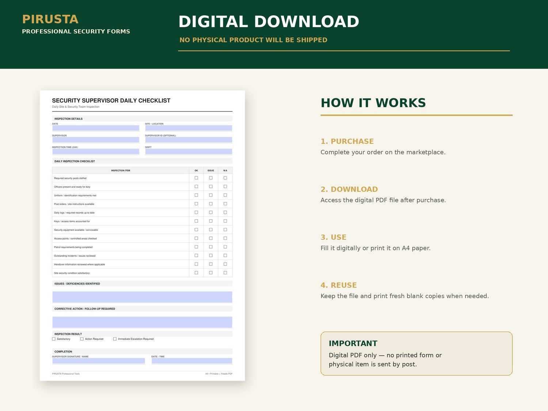The width and height of the screenshot is (548, 411).
Task: Click the SHIFT input field
Action: pyautogui.click(x=189, y=152)
